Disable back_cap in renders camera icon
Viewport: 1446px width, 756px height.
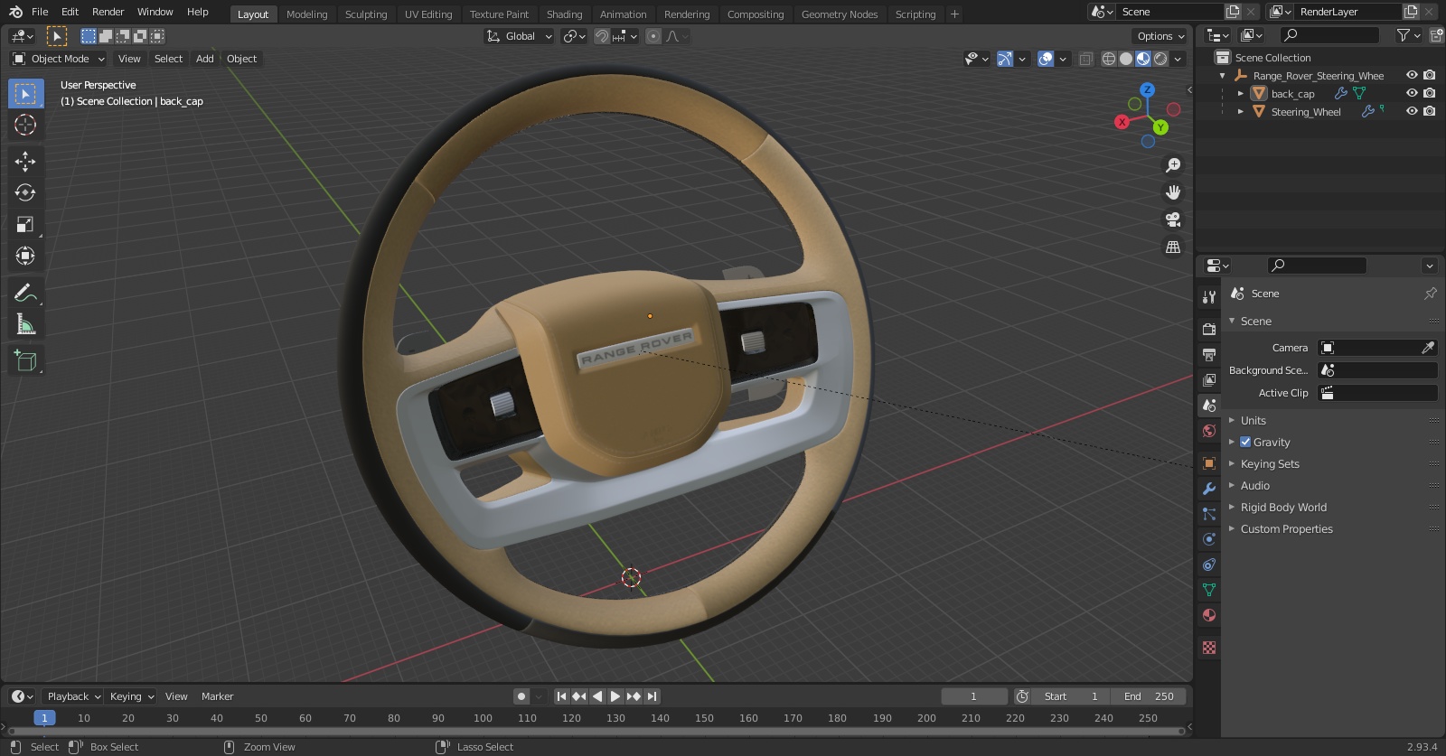click(x=1429, y=93)
